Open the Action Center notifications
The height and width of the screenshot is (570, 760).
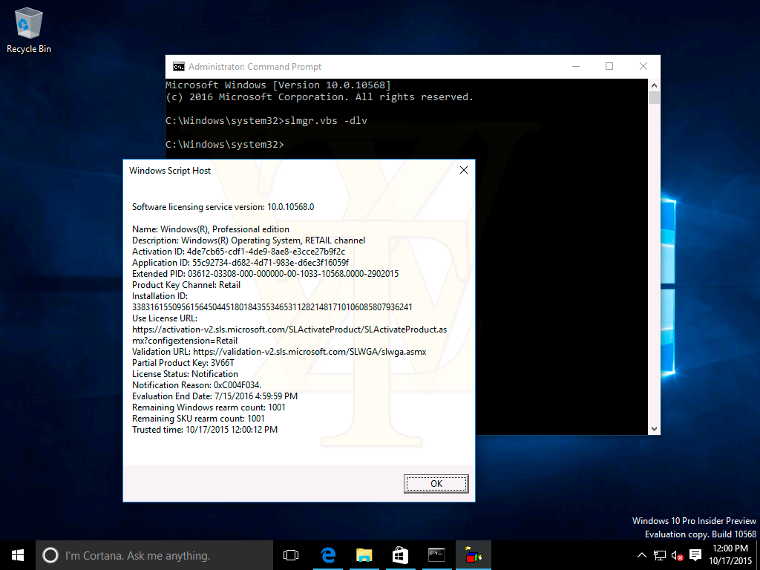(695, 555)
